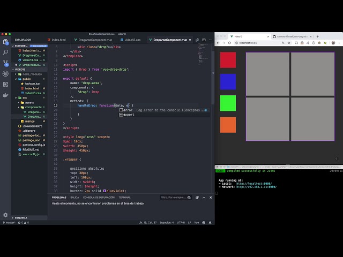Screen dimensions: 343x257
Task: Click the Problems filter input field
Action: pyautogui.click(x=173, y=198)
